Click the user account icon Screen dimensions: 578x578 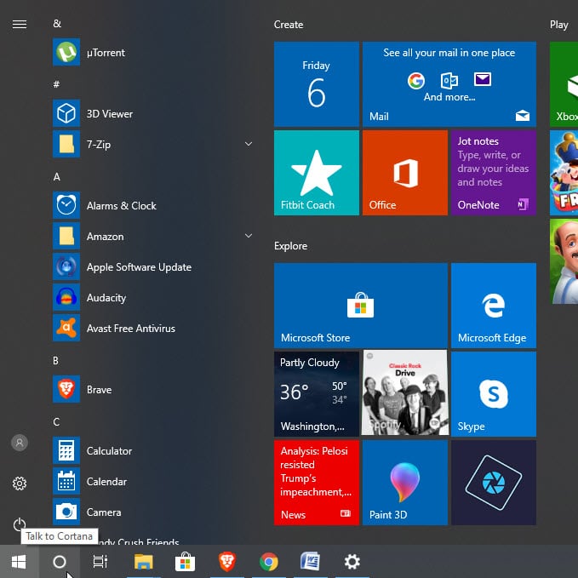[20, 443]
